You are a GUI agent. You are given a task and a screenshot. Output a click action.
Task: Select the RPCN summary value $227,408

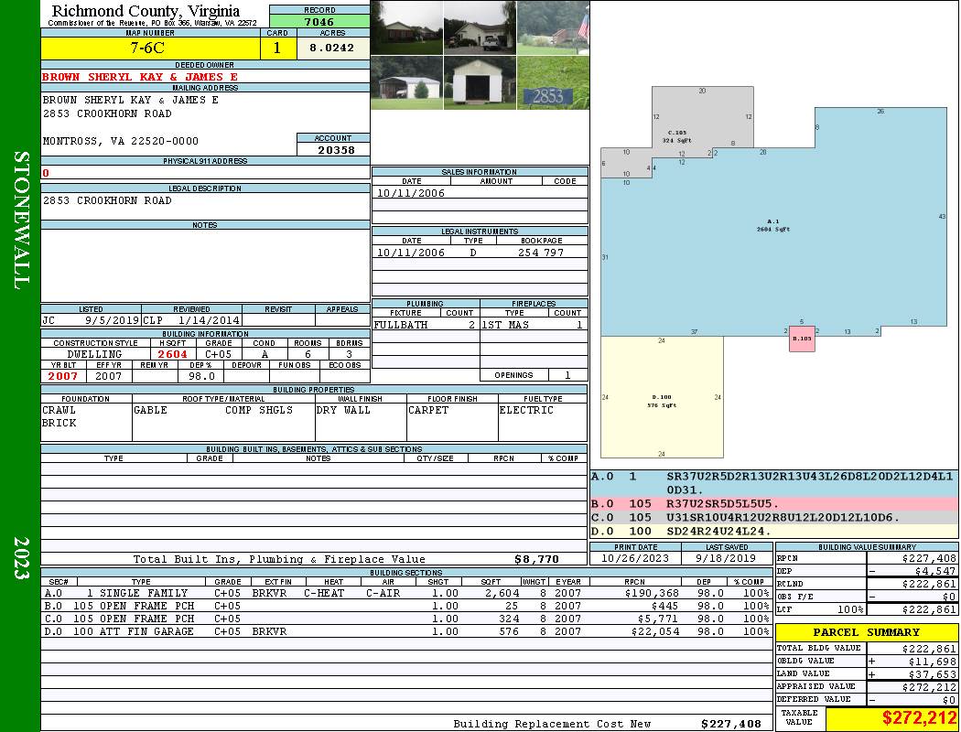(912, 559)
